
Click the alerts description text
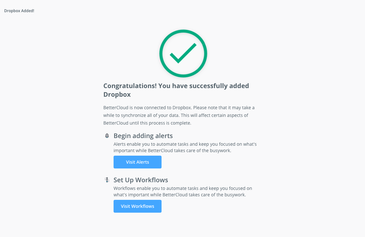[x=185, y=147]
